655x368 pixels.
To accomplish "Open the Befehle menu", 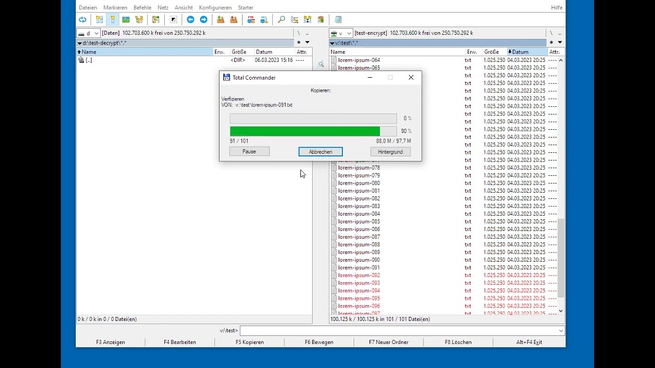I will pos(142,8).
